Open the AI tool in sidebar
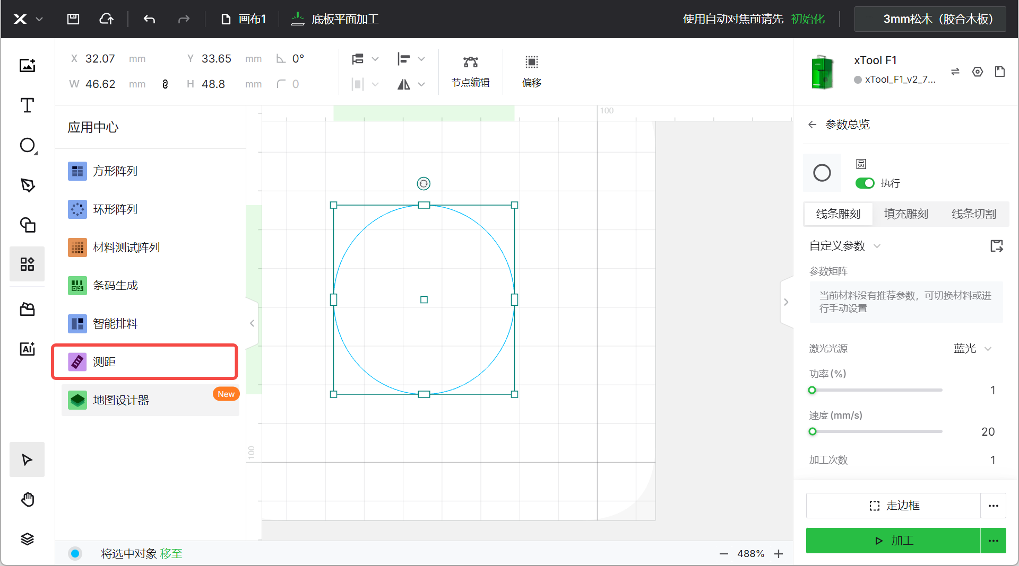Image resolution: width=1019 pixels, height=566 pixels. [27, 349]
